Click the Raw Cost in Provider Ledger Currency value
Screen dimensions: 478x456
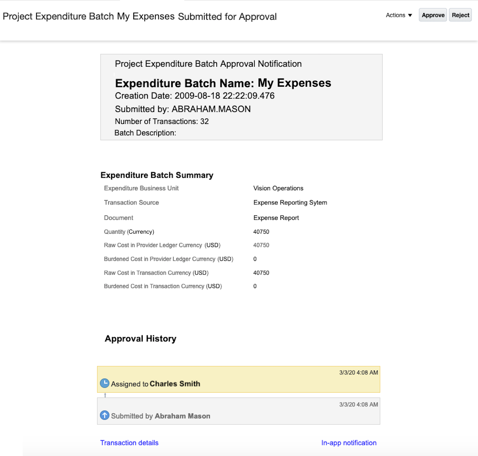261,245
